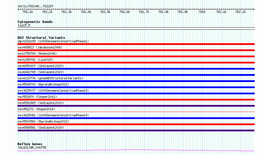Click the 761.5k ruler mark
263x154 pixels.
tap(105, 12)
